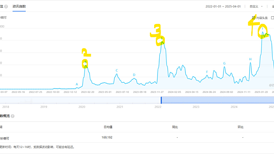Click the highlighted selected range in timeline bar

click(218, 100)
